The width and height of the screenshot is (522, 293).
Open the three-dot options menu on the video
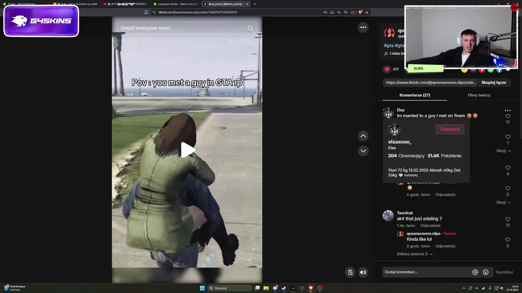tap(363, 27)
